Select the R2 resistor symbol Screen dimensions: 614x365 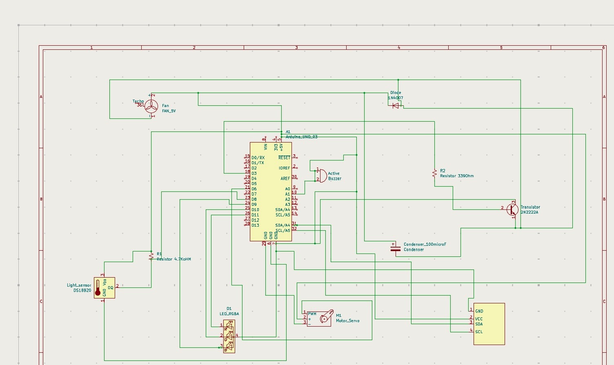pos(434,174)
